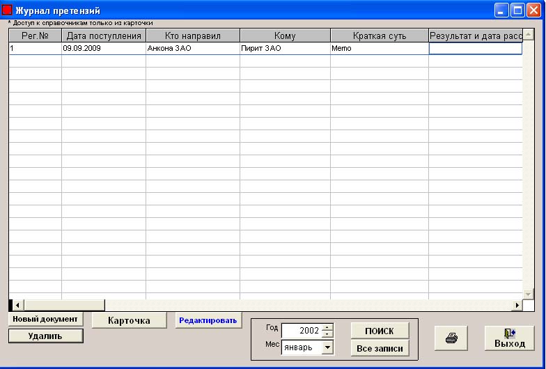Open the Мес month dropdown
The height and width of the screenshot is (369, 546).
point(328,347)
